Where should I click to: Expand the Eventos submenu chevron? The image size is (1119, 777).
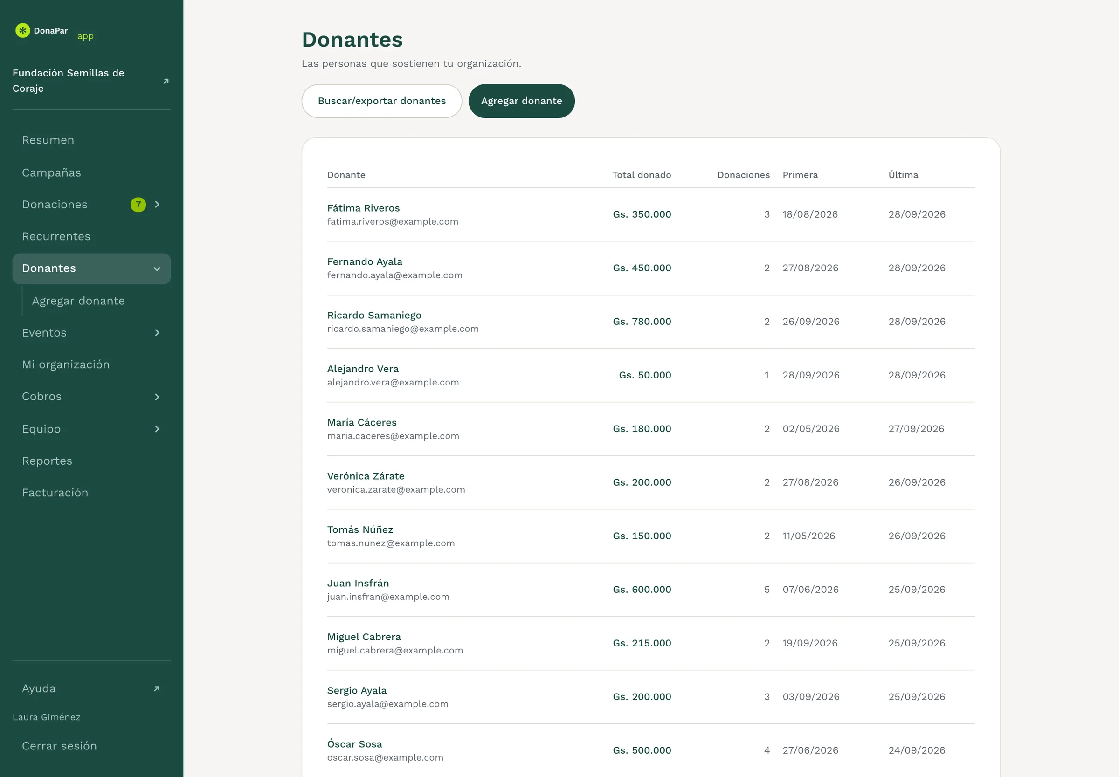157,332
